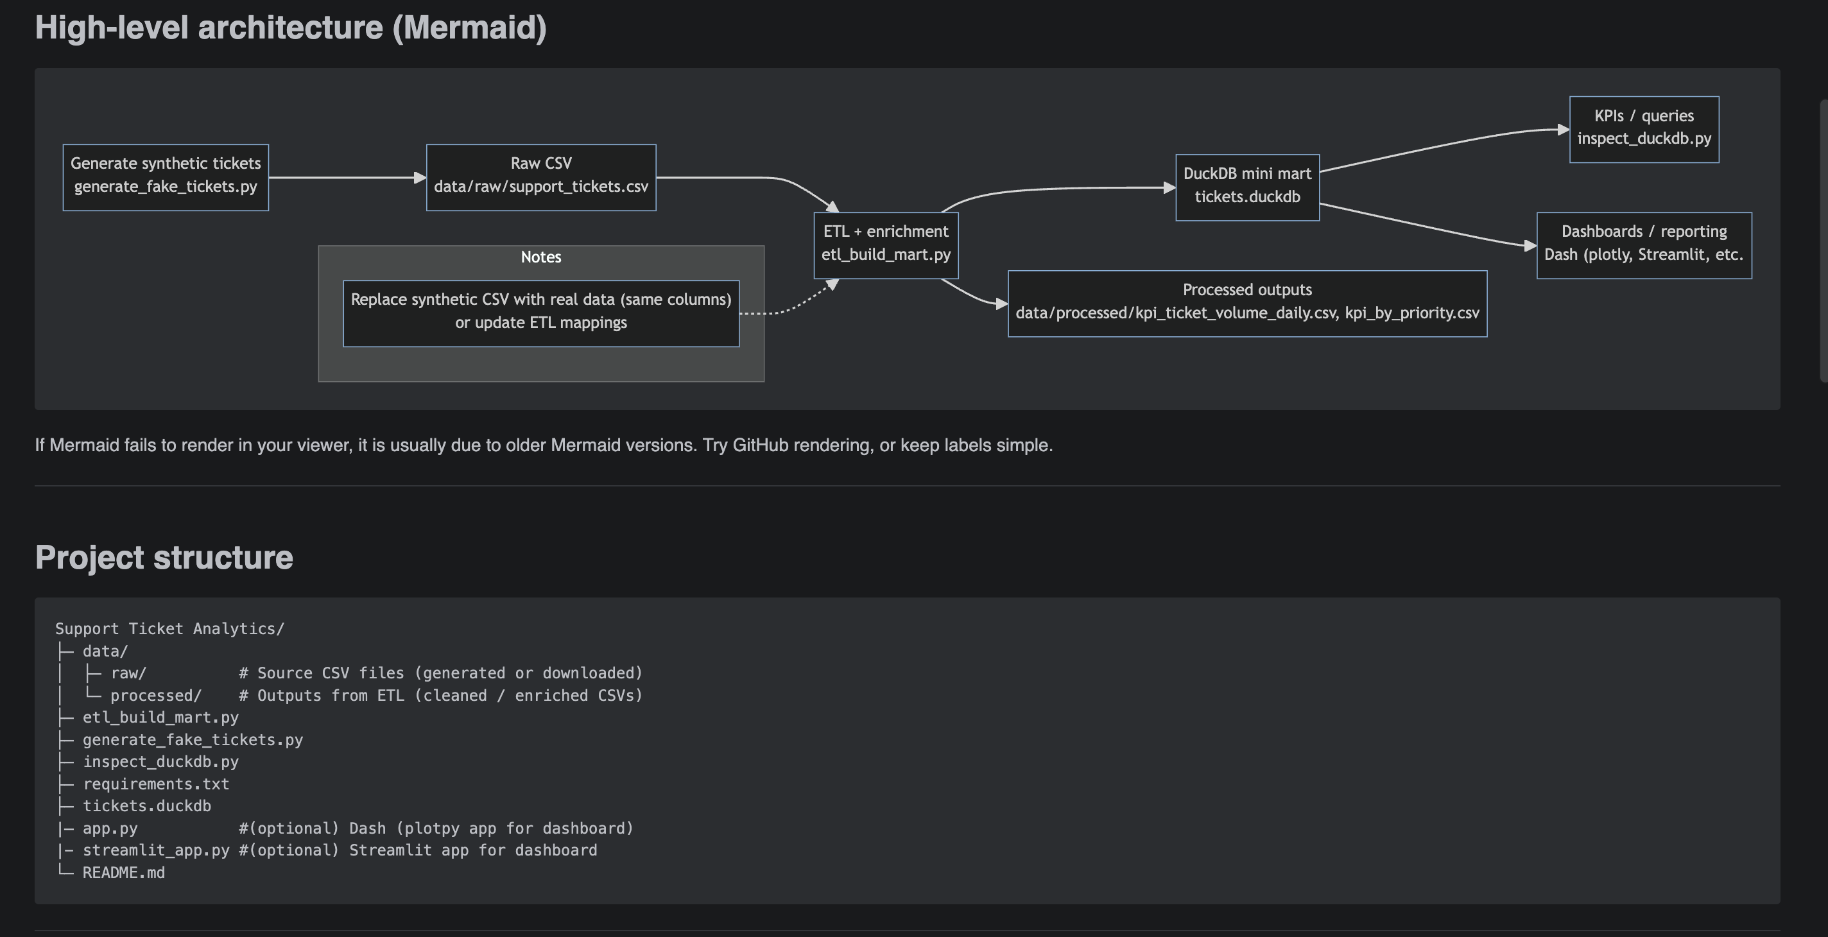Image resolution: width=1828 pixels, height=937 pixels.
Task: Select the Raw CSV diagram box
Action: point(540,176)
